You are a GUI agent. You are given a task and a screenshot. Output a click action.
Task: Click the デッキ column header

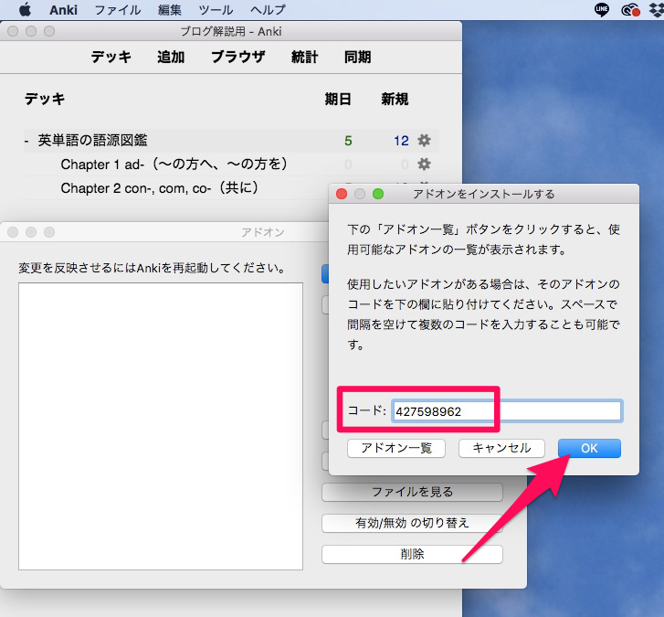click(x=45, y=99)
